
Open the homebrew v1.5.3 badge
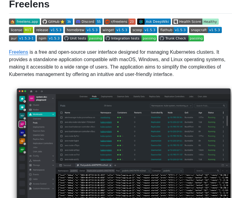[82, 30]
